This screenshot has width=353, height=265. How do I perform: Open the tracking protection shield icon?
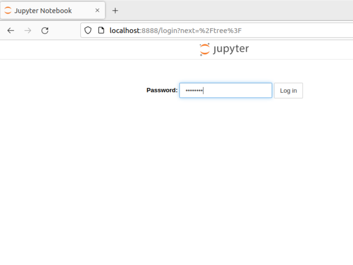(x=88, y=30)
